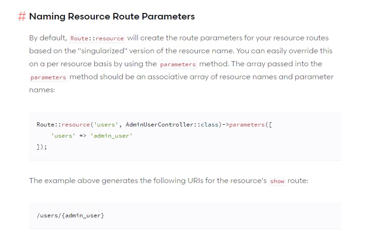372x241 pixels.
Task: Click the parameters code before 'method should be'
Action: pyautogui.click(x=48, y=77)
